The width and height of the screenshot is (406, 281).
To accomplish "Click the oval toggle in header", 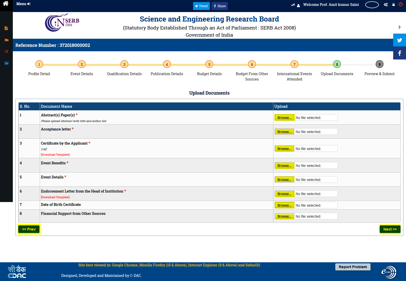I will (372, 5).
